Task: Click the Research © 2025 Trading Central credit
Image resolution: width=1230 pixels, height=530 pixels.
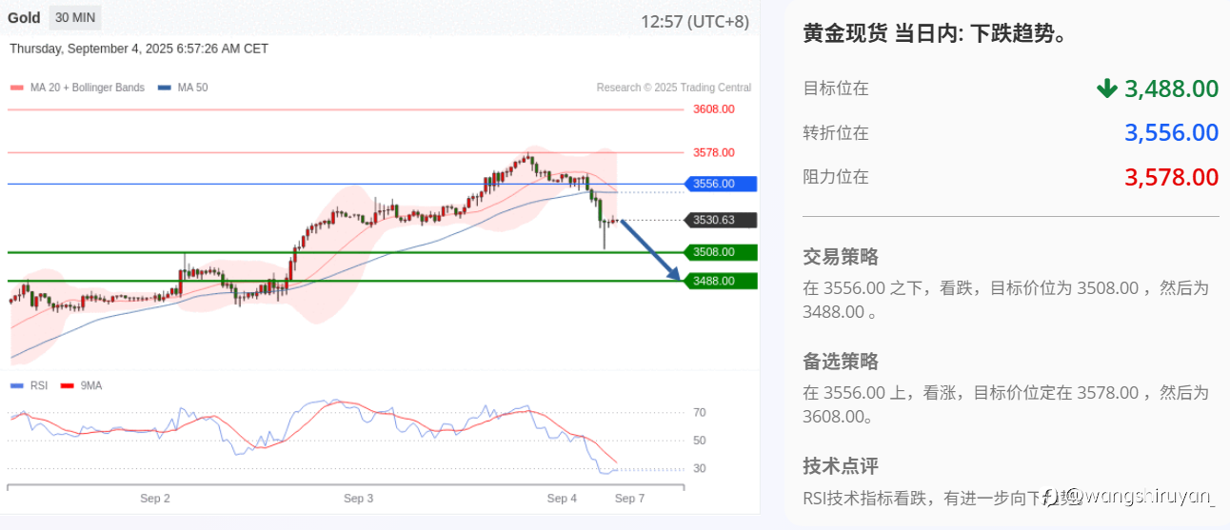Action: 674,88
